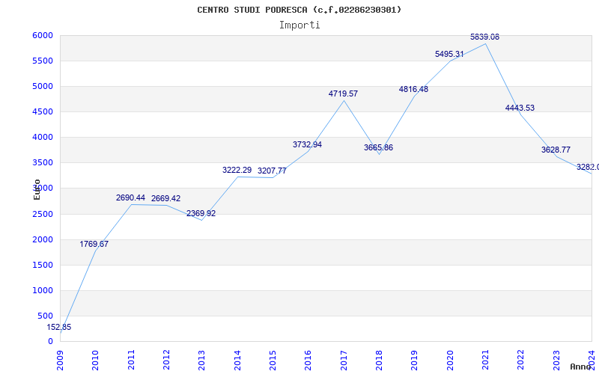Select year 2015 on the x-axis
The width and height of the screenshot is (599, 374).
273,360
